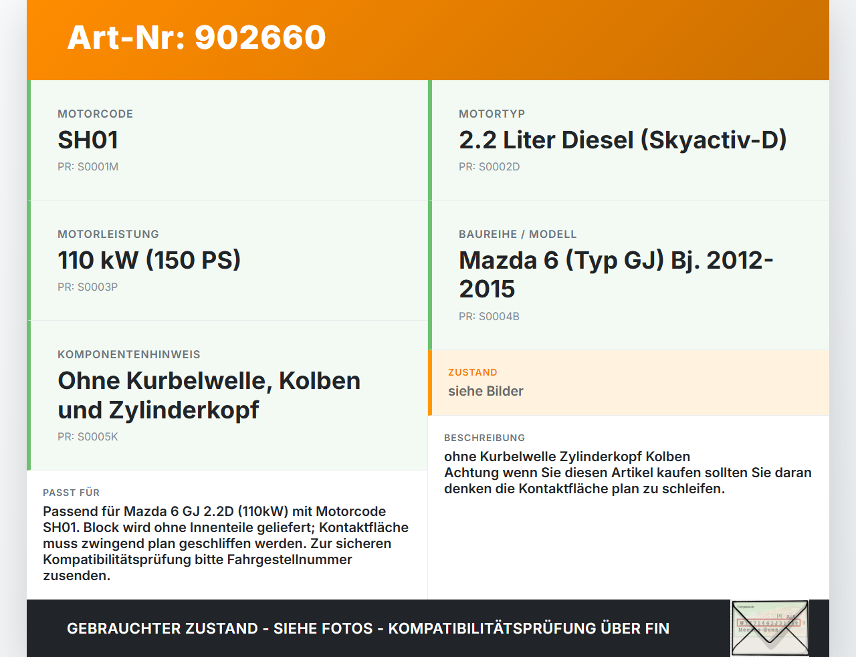Click the 'MOTORLEISTUNG' label
Viewport: 856px width, 657px height.
point(108,234)
